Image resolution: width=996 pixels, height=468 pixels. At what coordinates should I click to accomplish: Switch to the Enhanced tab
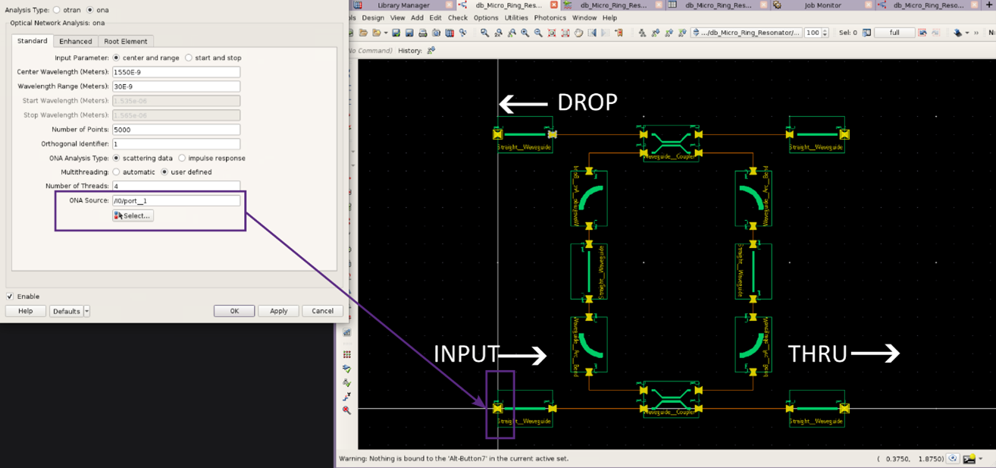point(76,41)
